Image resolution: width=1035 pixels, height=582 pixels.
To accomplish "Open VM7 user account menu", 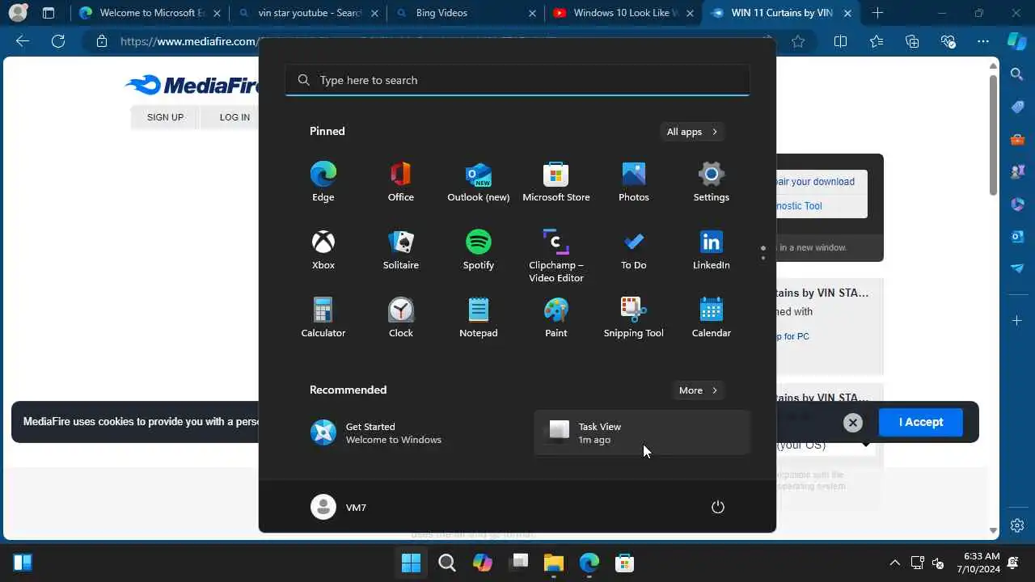I will (339, 507).
